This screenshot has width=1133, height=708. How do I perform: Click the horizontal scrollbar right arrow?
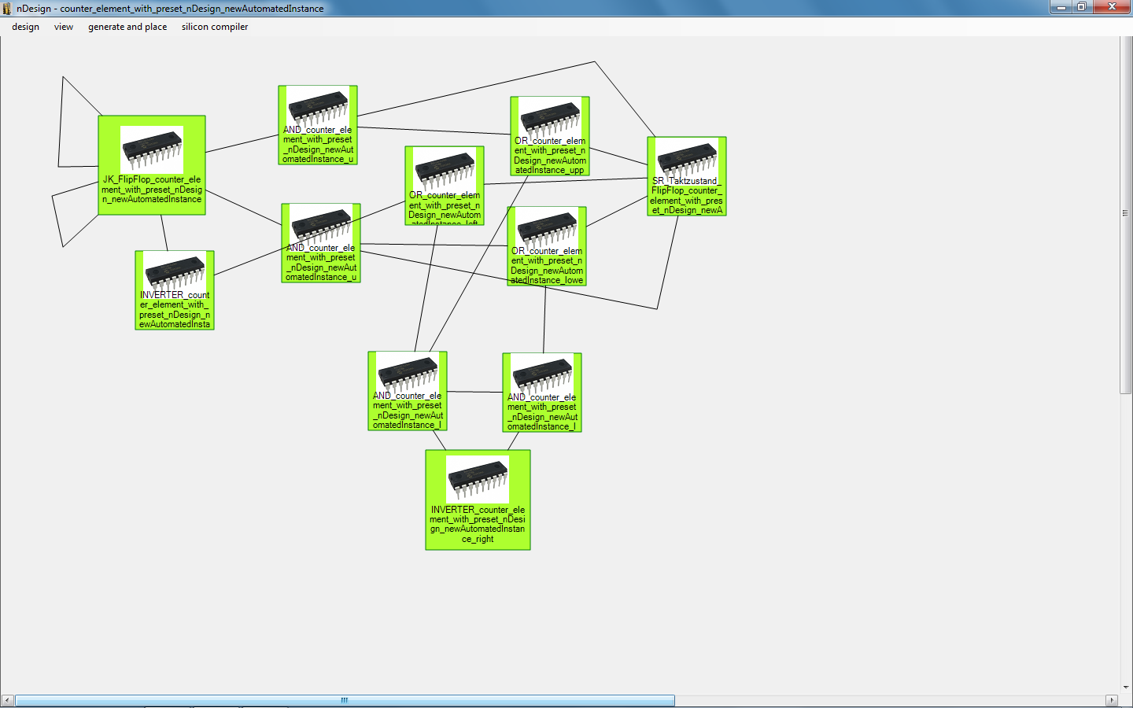coord(1112,700)
